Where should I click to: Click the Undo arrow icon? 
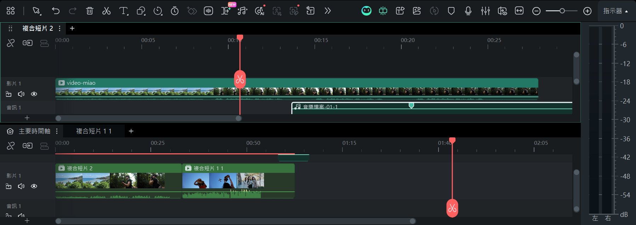pos(56,11)
